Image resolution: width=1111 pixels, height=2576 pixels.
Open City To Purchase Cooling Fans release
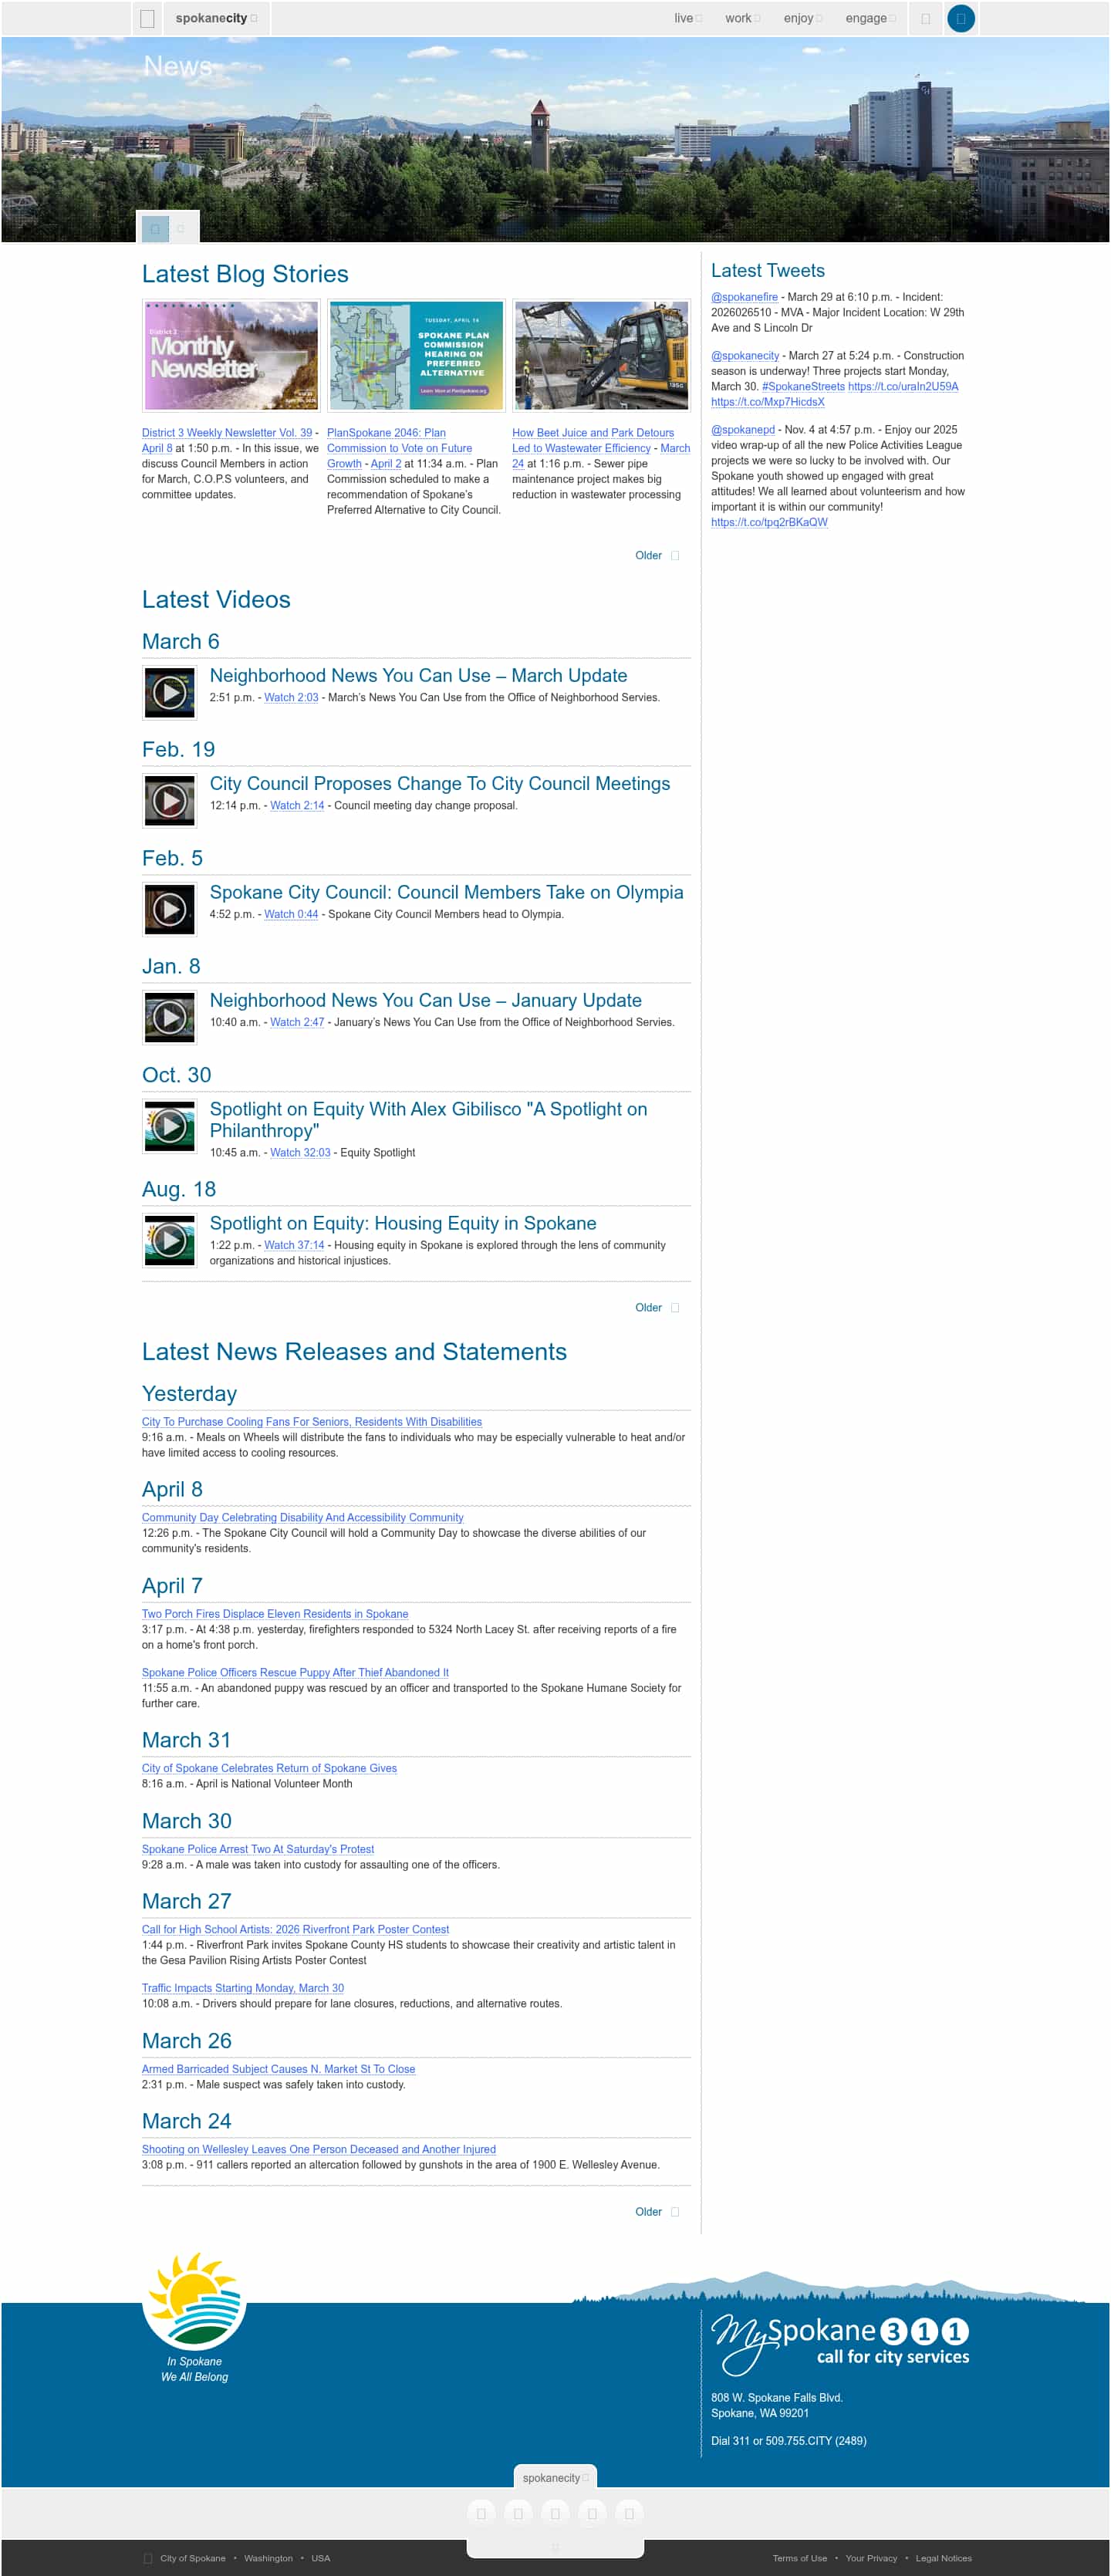coord(312,1421)
